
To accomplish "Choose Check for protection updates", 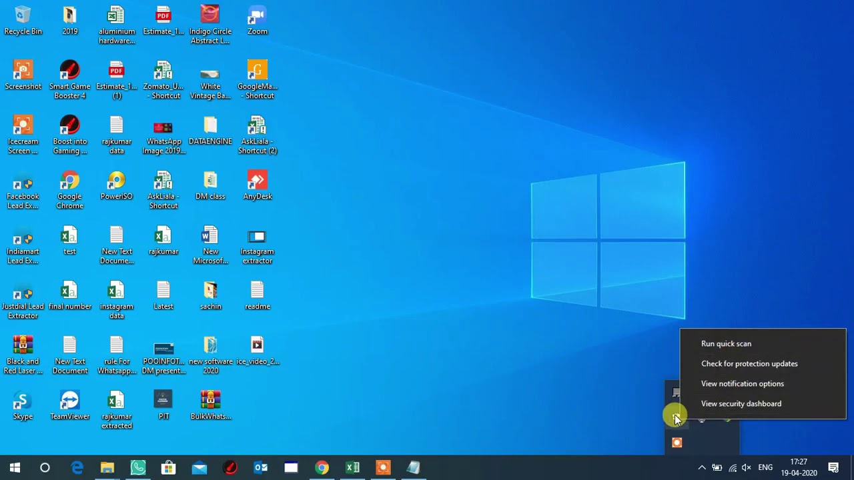I will 749,364.
